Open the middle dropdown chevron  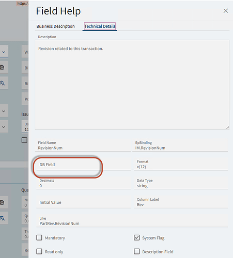point(4,111)
